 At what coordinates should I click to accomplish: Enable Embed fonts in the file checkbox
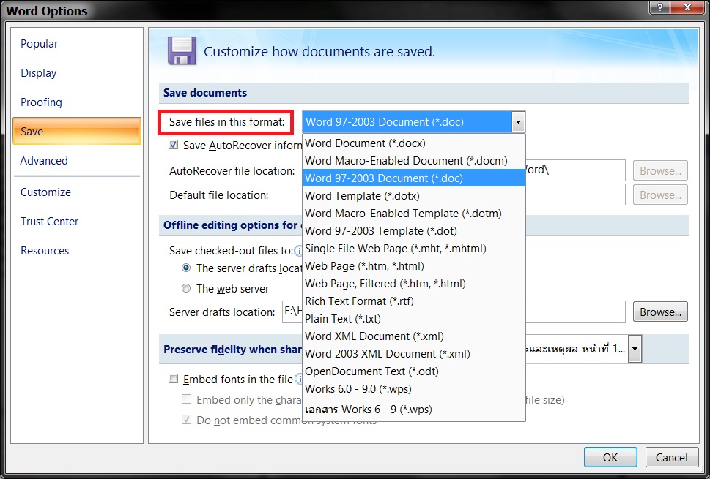(174, 379)
